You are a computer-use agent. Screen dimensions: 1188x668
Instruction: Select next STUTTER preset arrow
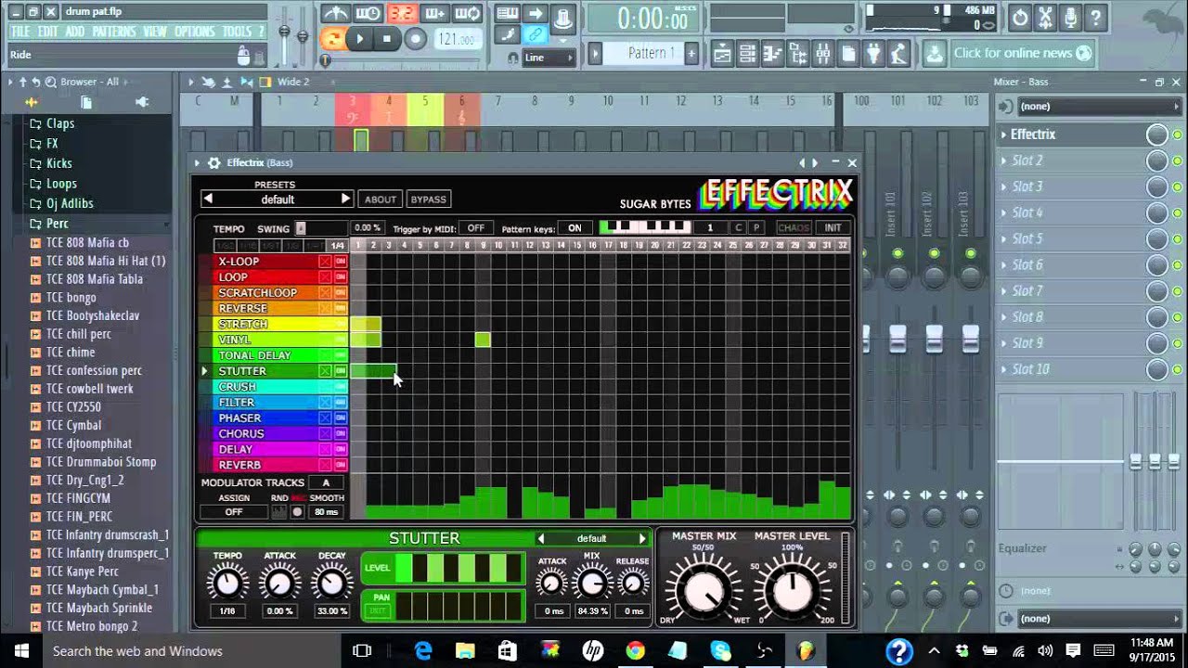tap(641, 538)
